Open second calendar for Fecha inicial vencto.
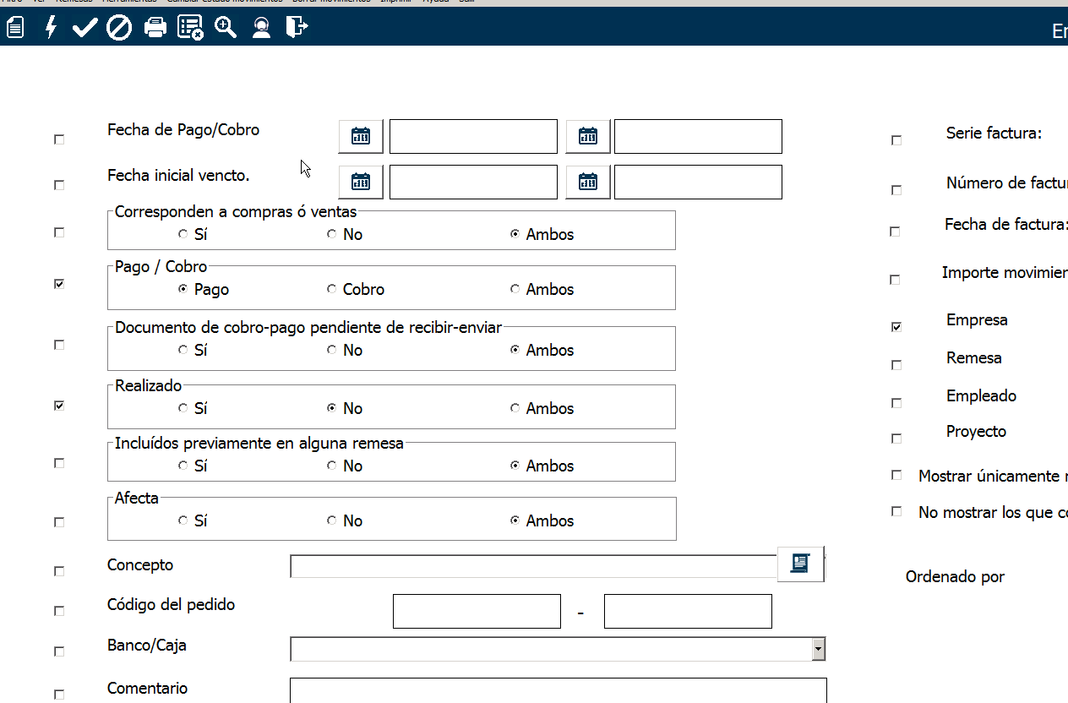 (588, 182)
